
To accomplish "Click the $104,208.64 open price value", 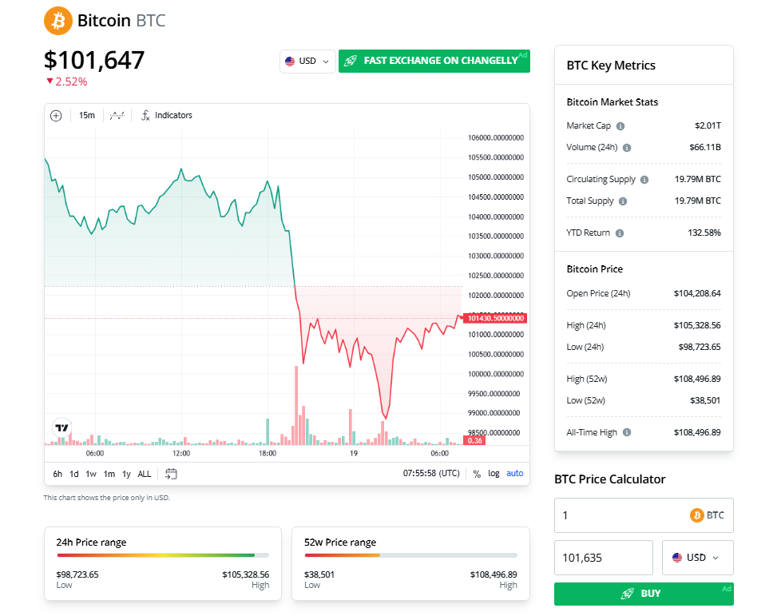I will pyautogui.click(x=697, y=293).
